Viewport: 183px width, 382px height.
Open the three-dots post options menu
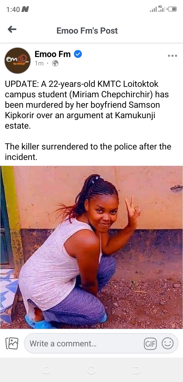coord(172,56)
